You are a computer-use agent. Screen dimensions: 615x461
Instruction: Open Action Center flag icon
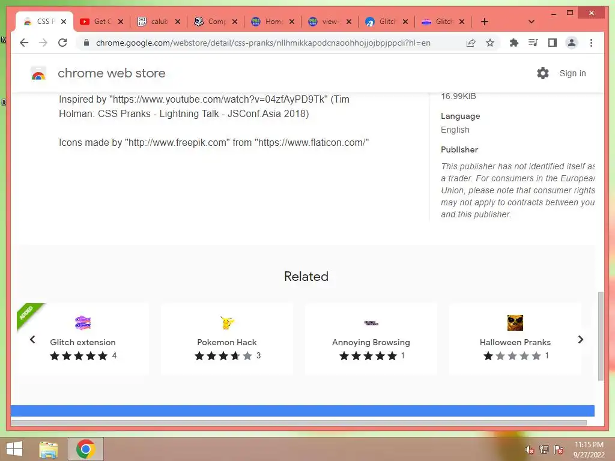click(x=559, y=449)
